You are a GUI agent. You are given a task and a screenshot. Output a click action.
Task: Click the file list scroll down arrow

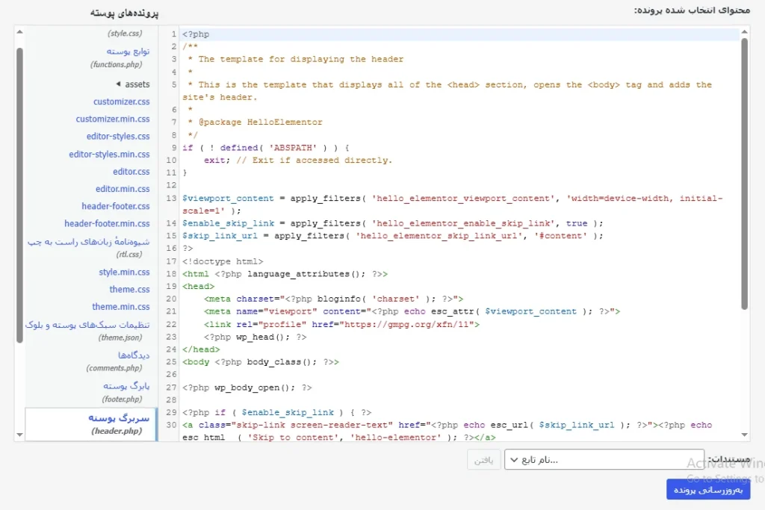tap(19, 435)
